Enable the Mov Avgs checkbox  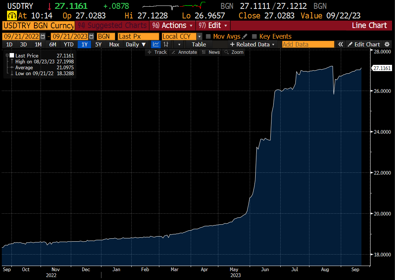(x=208, y=36)
